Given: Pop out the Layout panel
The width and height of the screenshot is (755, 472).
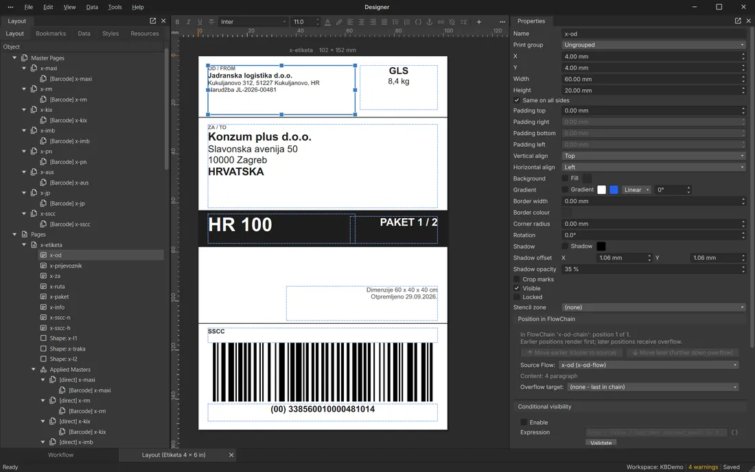Looking at the screenshot, I should tap(152, 21).
